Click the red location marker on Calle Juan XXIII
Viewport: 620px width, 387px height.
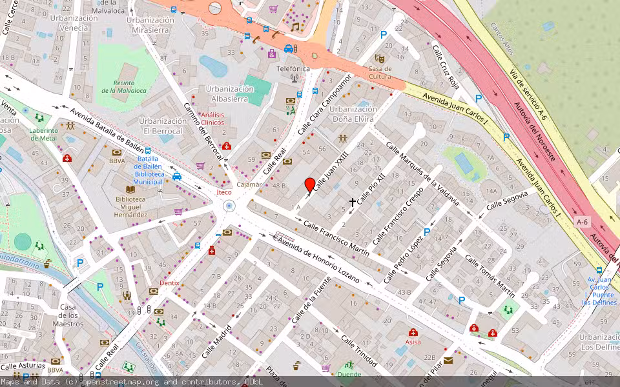[310, 185]
